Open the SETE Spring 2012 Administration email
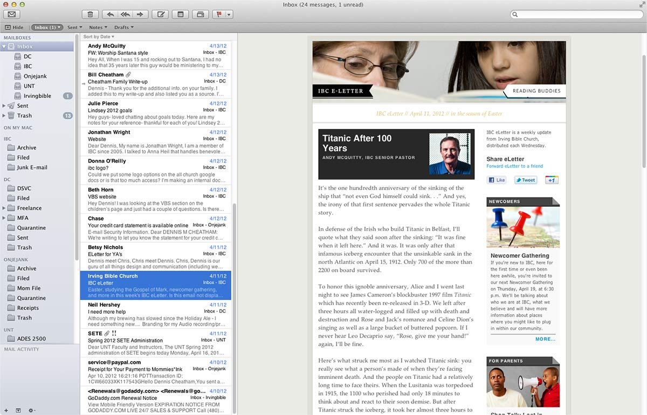 (x=156, y=343)
